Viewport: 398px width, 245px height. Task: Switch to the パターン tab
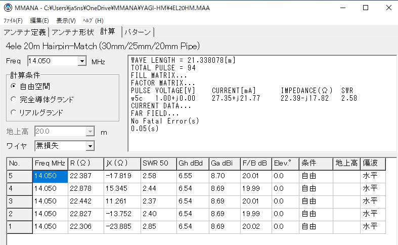[138, 32]
